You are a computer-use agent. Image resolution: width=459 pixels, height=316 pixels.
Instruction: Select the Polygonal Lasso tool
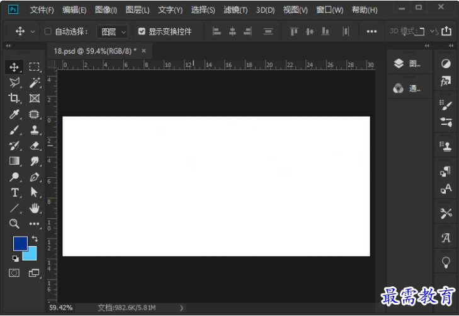14,83
